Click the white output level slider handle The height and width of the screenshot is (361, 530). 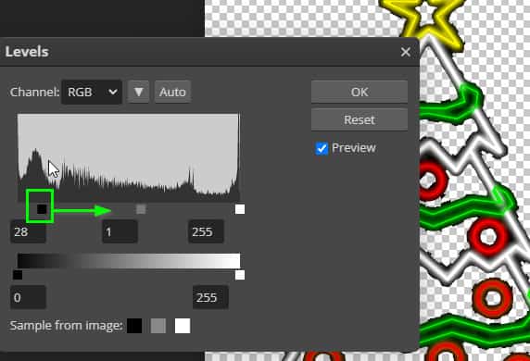click(240, 275)
